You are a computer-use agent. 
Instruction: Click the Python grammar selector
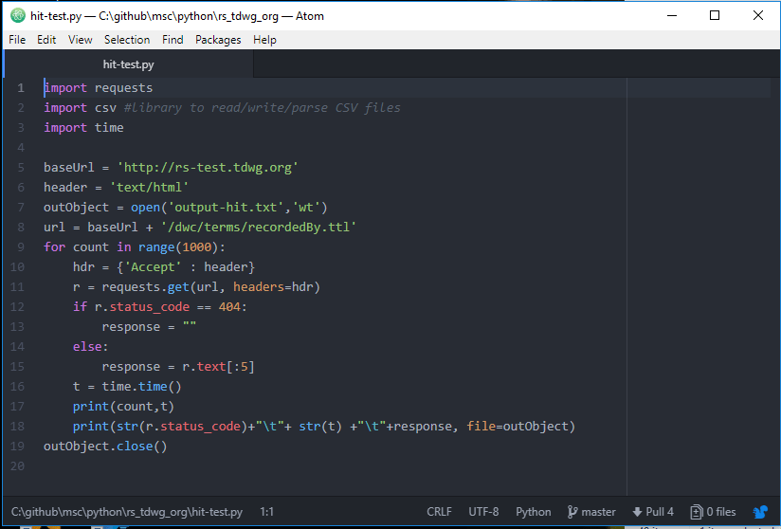(x=534, y=512)
